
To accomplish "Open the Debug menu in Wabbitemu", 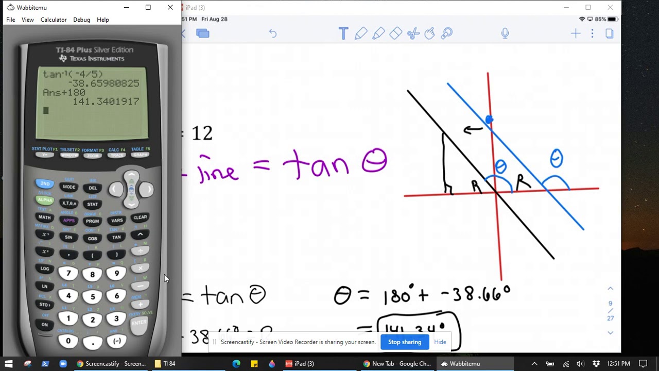I will 81,20.
